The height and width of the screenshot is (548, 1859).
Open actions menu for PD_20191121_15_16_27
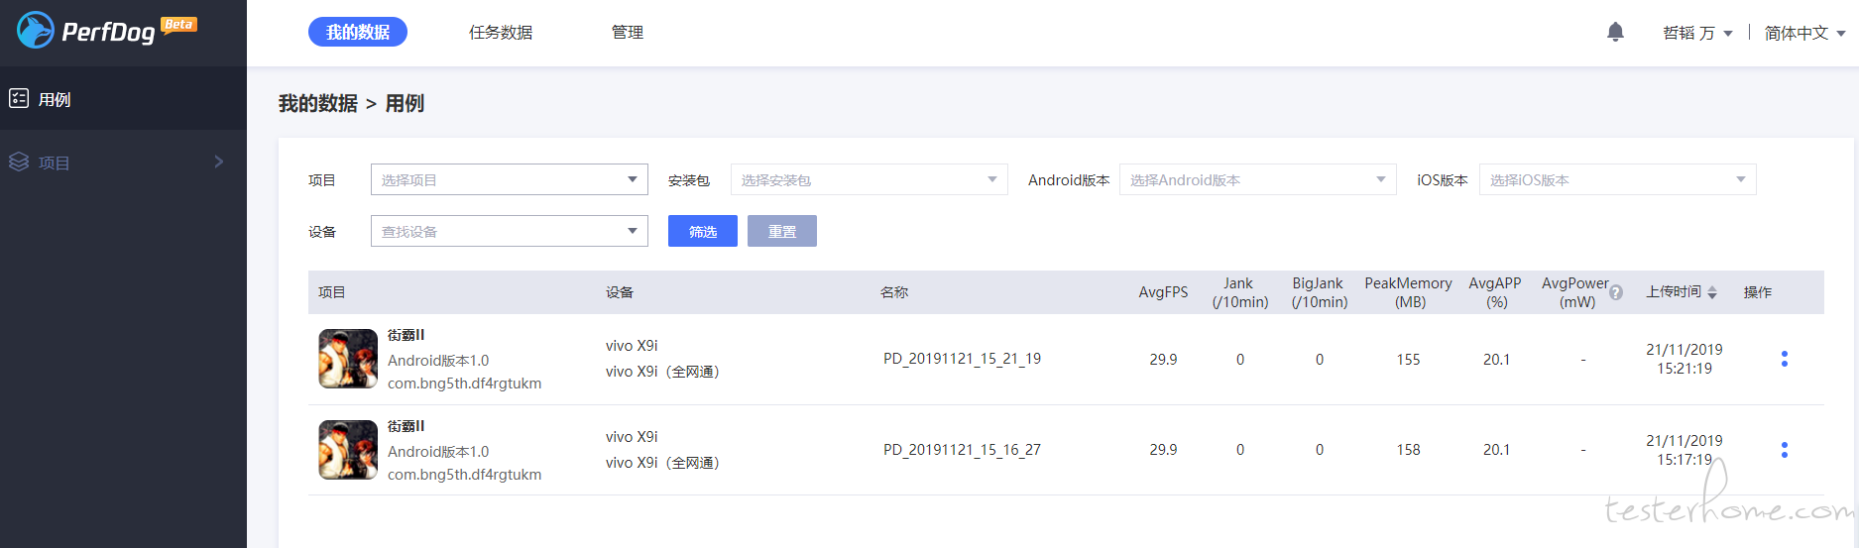(x=1784, y=450)
